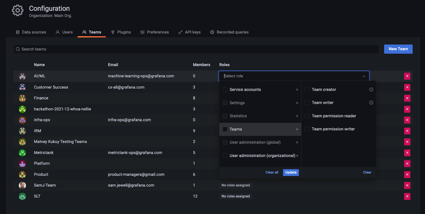The image size is (425, 214).
Task: Check the Team permission reader role
Action: point(307,116)
